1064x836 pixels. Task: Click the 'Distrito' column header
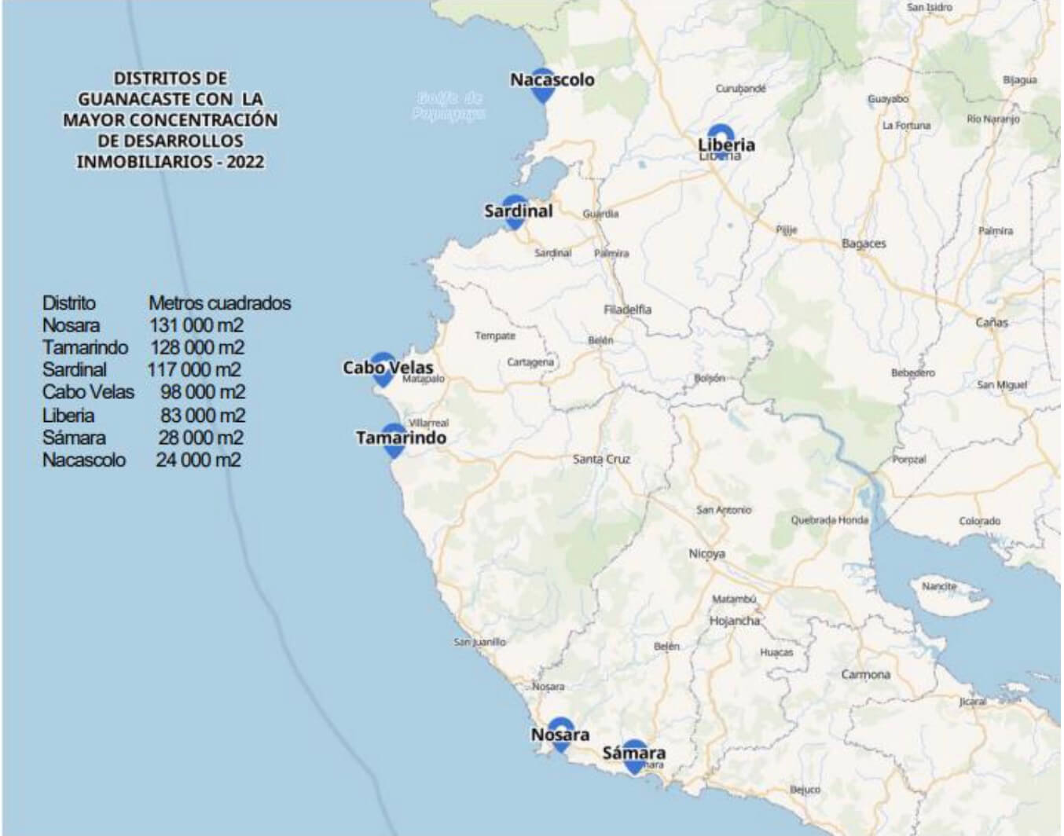[x=69, y=303]
